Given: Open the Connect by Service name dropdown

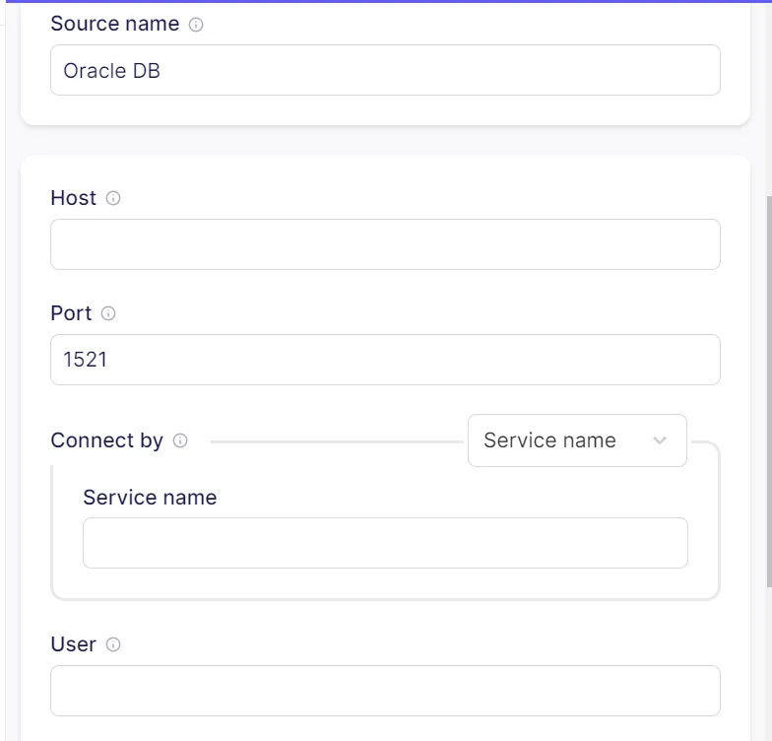Looking at the screenshot, I should 577,440.
